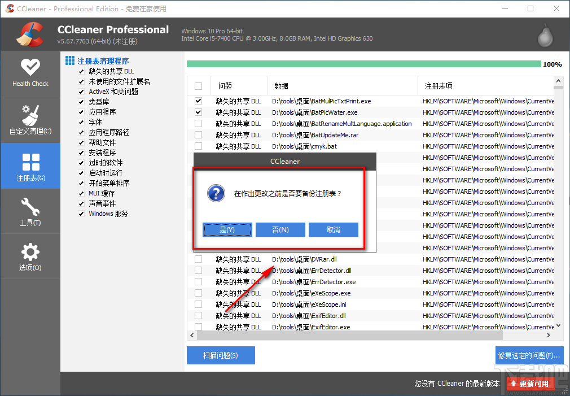Check the cmyk.bat issue entry
The width and height of the screenshot is (570, 396).
point(198,146)
